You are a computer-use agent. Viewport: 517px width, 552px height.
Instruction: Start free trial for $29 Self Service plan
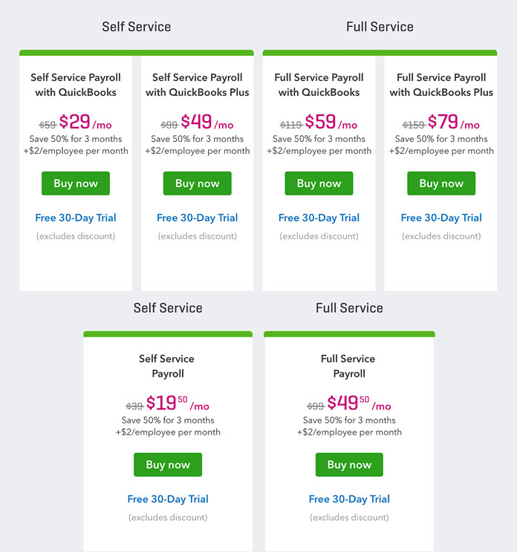coord(76,218)
